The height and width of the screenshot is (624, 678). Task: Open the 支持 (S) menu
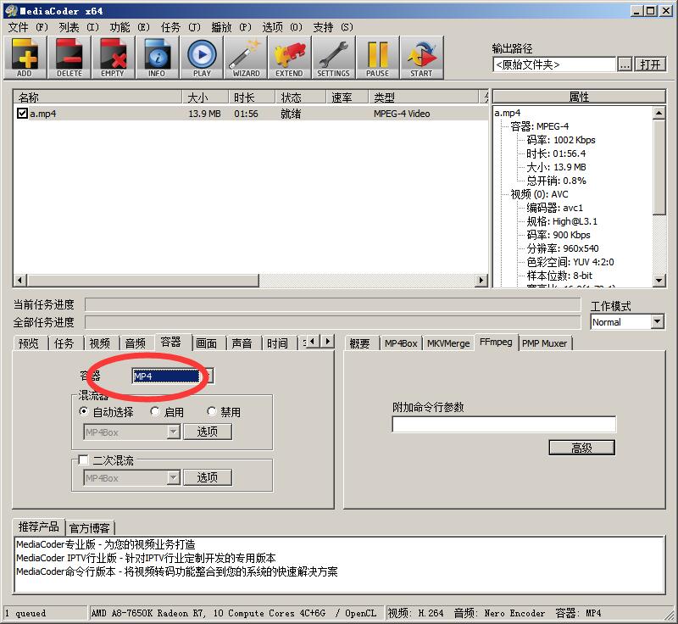(333, 27)
